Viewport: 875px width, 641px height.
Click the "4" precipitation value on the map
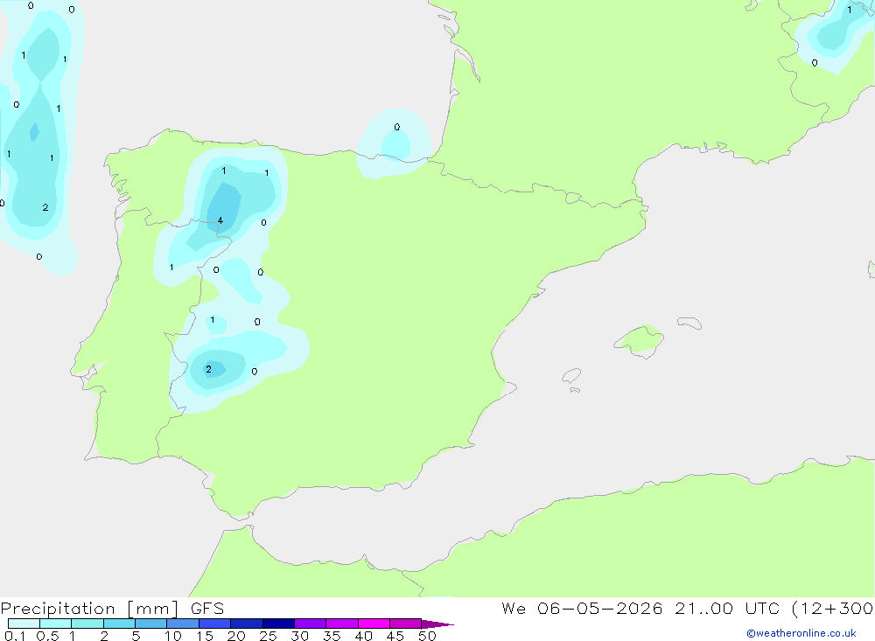220,220
